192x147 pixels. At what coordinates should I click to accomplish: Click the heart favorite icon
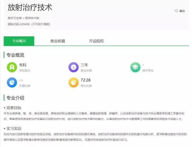176,11
